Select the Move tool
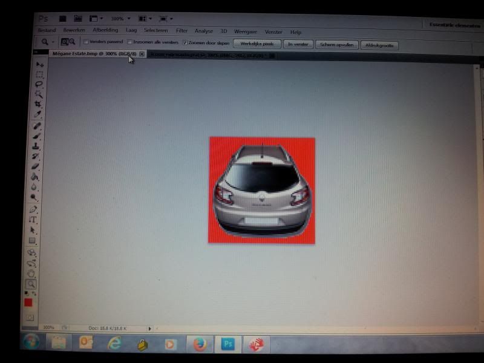484x363 pixels. (x=40, y=64)
